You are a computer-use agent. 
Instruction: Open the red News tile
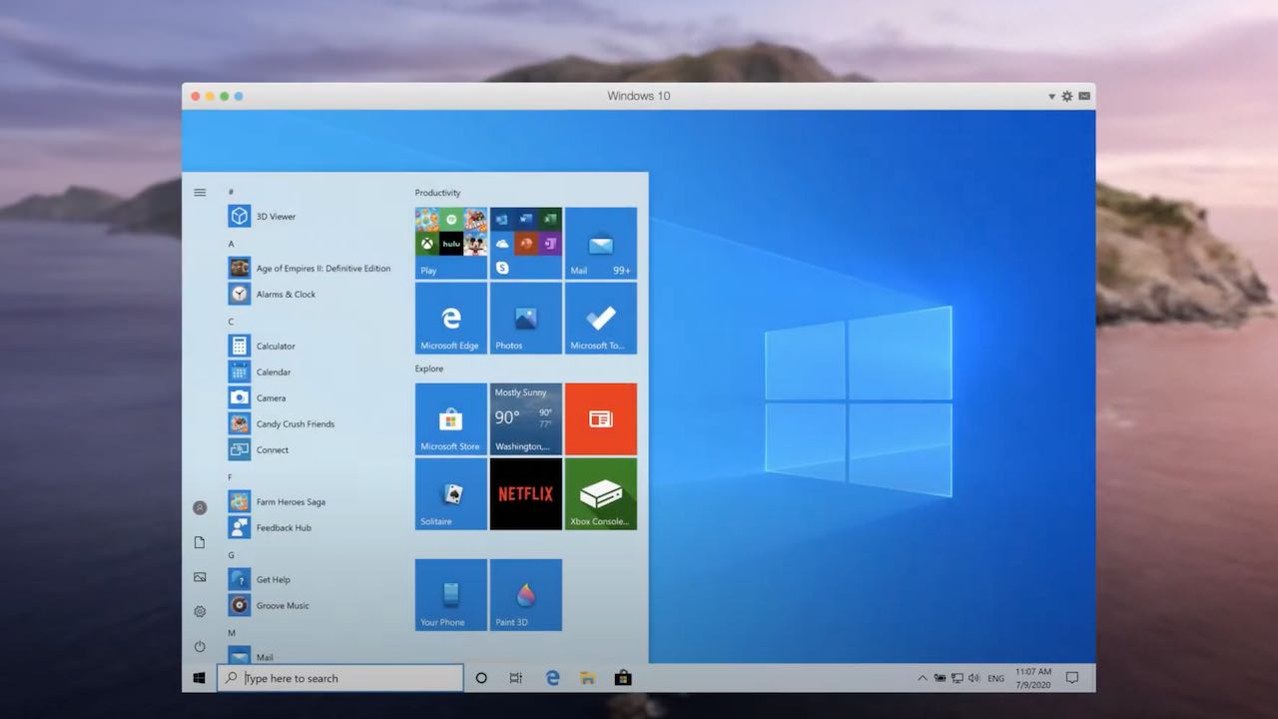tap(601, 419)
